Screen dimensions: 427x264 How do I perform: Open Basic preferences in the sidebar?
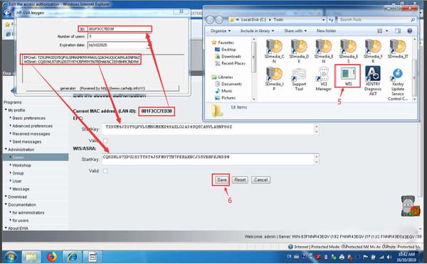29,118
